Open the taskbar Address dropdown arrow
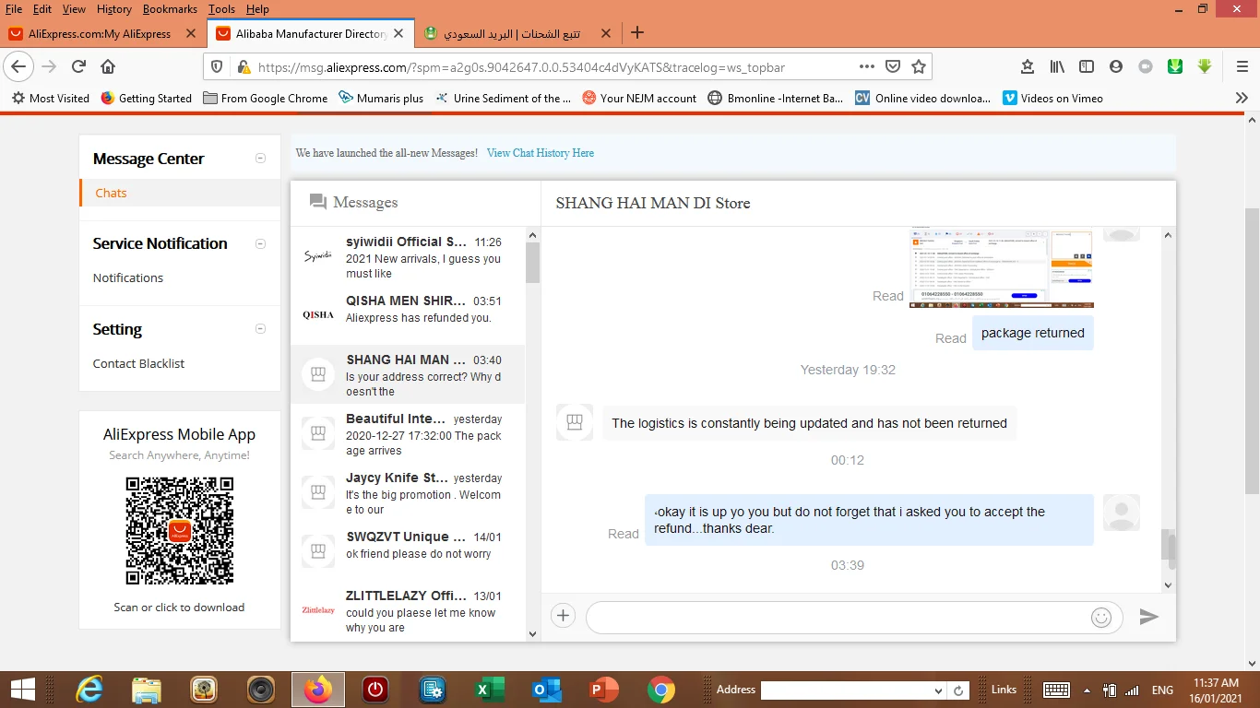 tap(938, 690)
